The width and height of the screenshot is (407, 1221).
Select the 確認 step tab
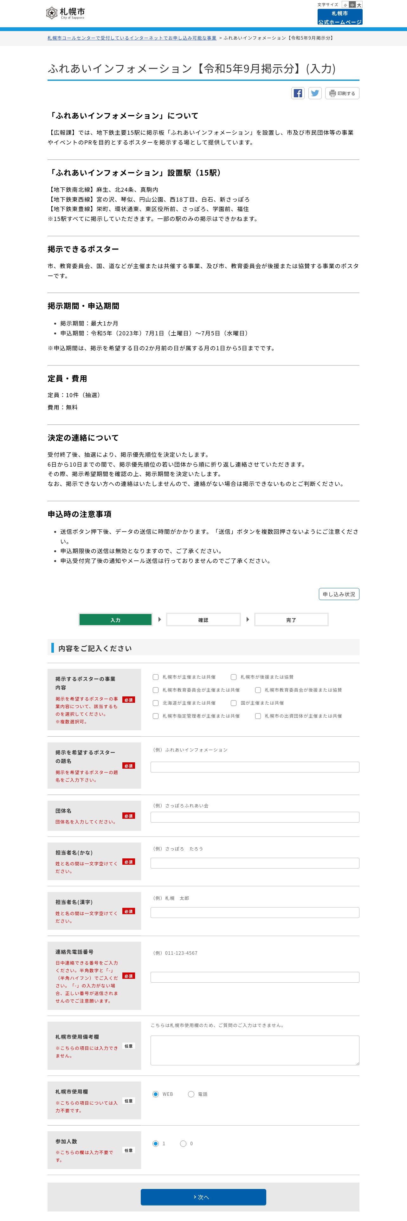[x=203, y=619]
